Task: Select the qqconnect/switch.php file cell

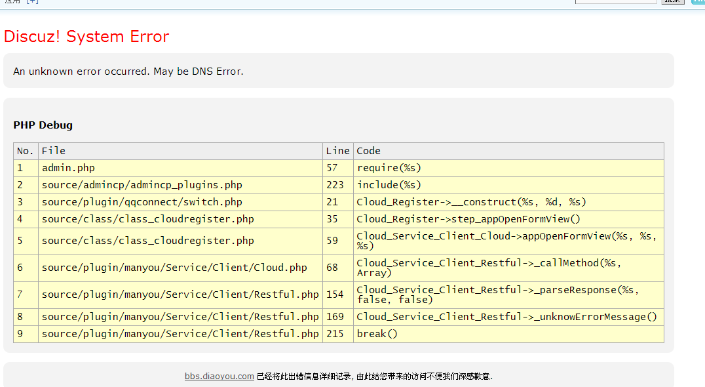Action: coord(142,202)
